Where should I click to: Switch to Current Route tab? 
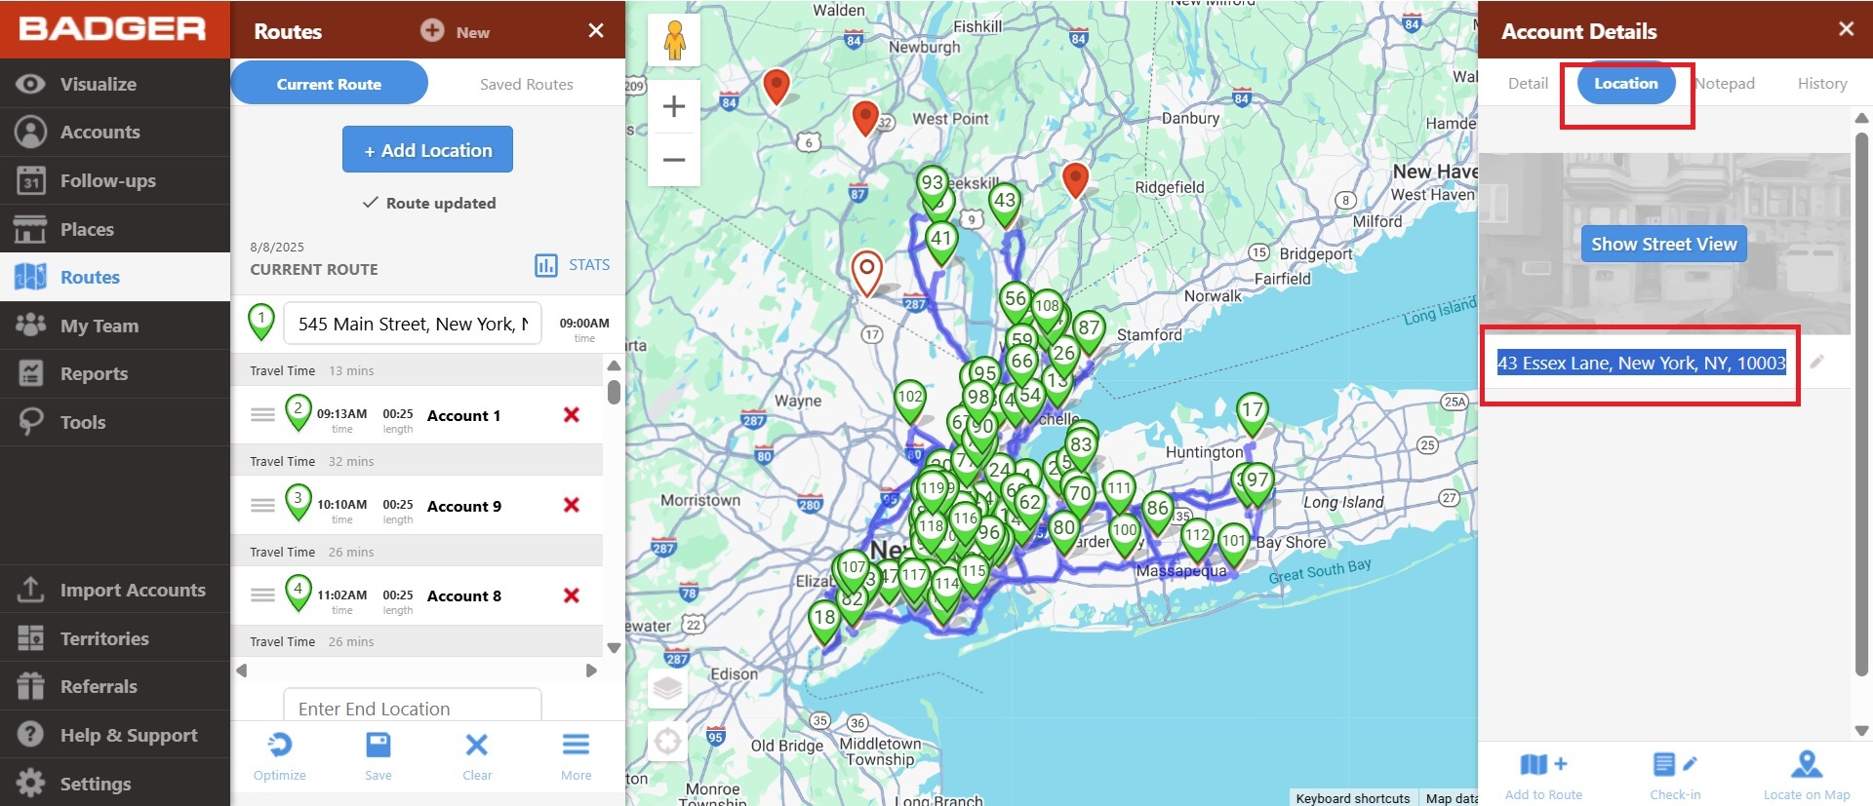point(329,84)
